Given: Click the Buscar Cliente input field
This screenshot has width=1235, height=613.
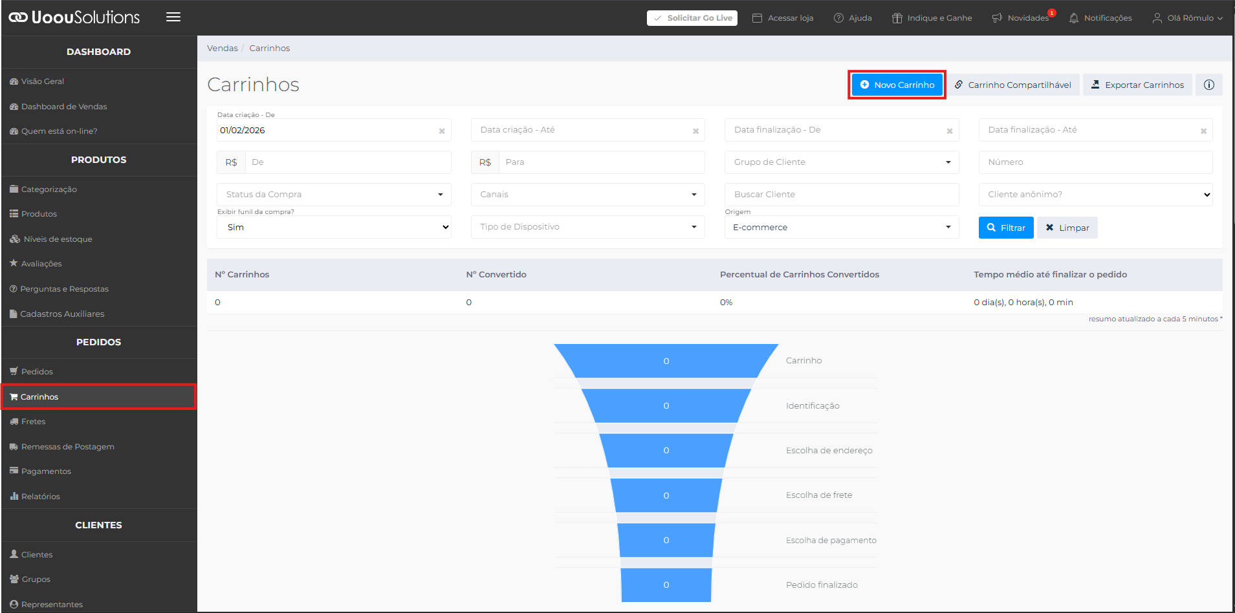Looking at the screenshot, I should 841,195.
